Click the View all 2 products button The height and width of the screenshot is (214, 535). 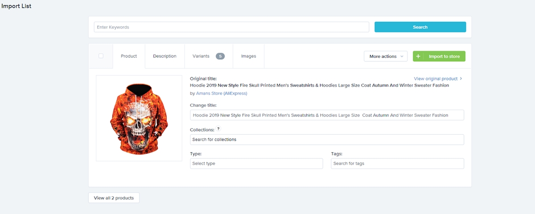114,198
